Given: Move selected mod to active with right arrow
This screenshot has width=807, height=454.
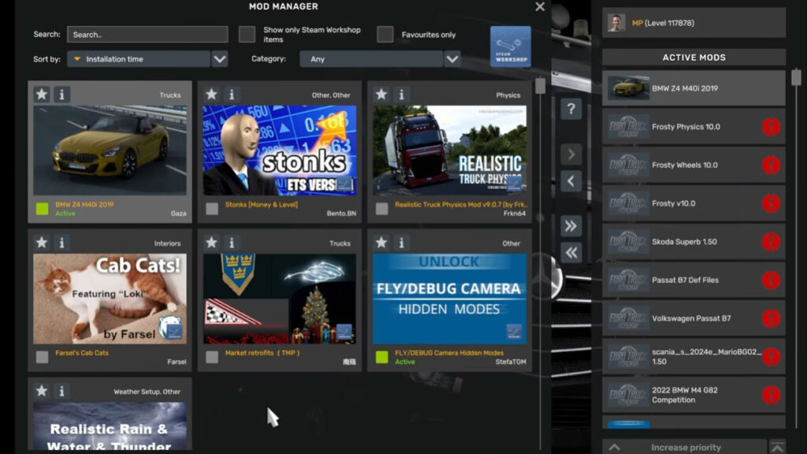Looking at the screenshot, I should coord(571,154).
